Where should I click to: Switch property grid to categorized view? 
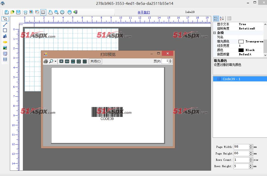(216, 18)
